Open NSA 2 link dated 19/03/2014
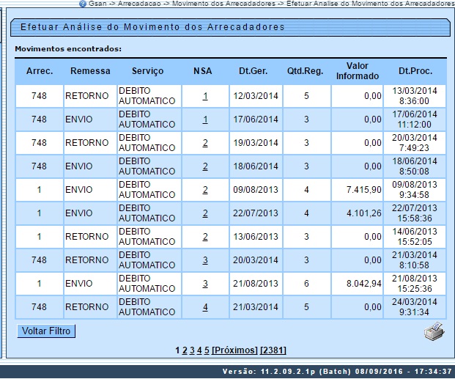Viewport: 455px width, 379px height. pos(205,143)
